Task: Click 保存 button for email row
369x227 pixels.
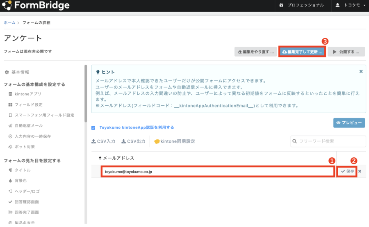Action: (347, 171)
